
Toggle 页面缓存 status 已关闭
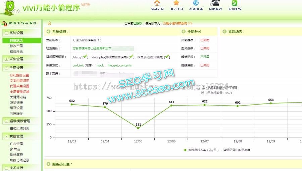(205, 40)
